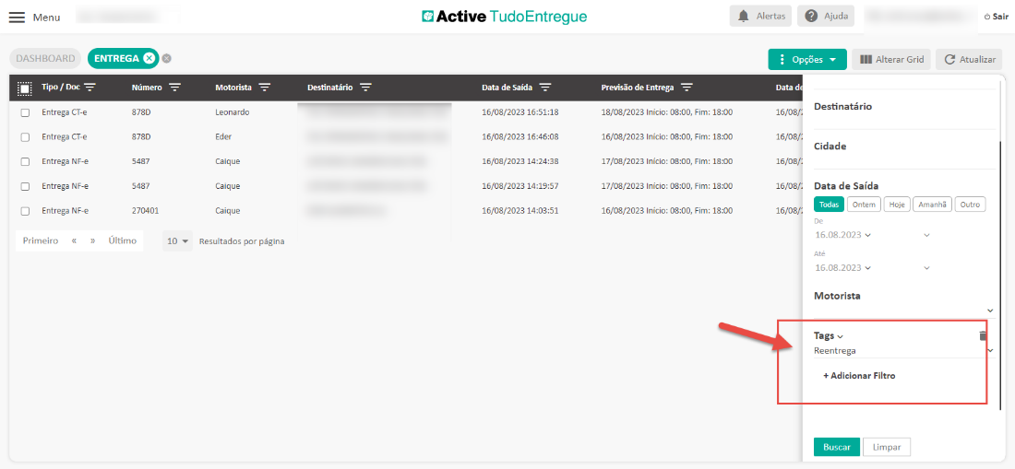Open the Opções dropdown button

point(806,59)
